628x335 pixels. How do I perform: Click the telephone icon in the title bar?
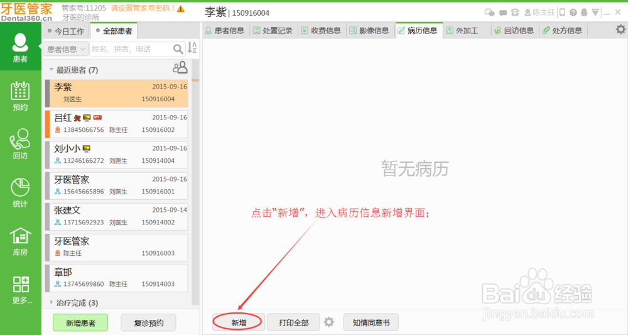515,13
